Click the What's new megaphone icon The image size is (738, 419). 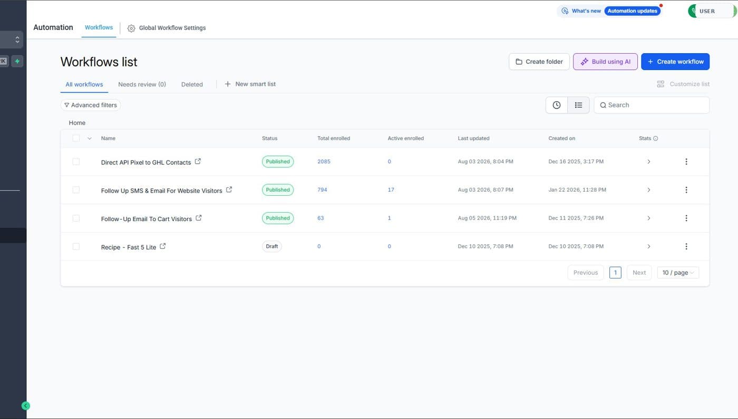click(565, 11)
